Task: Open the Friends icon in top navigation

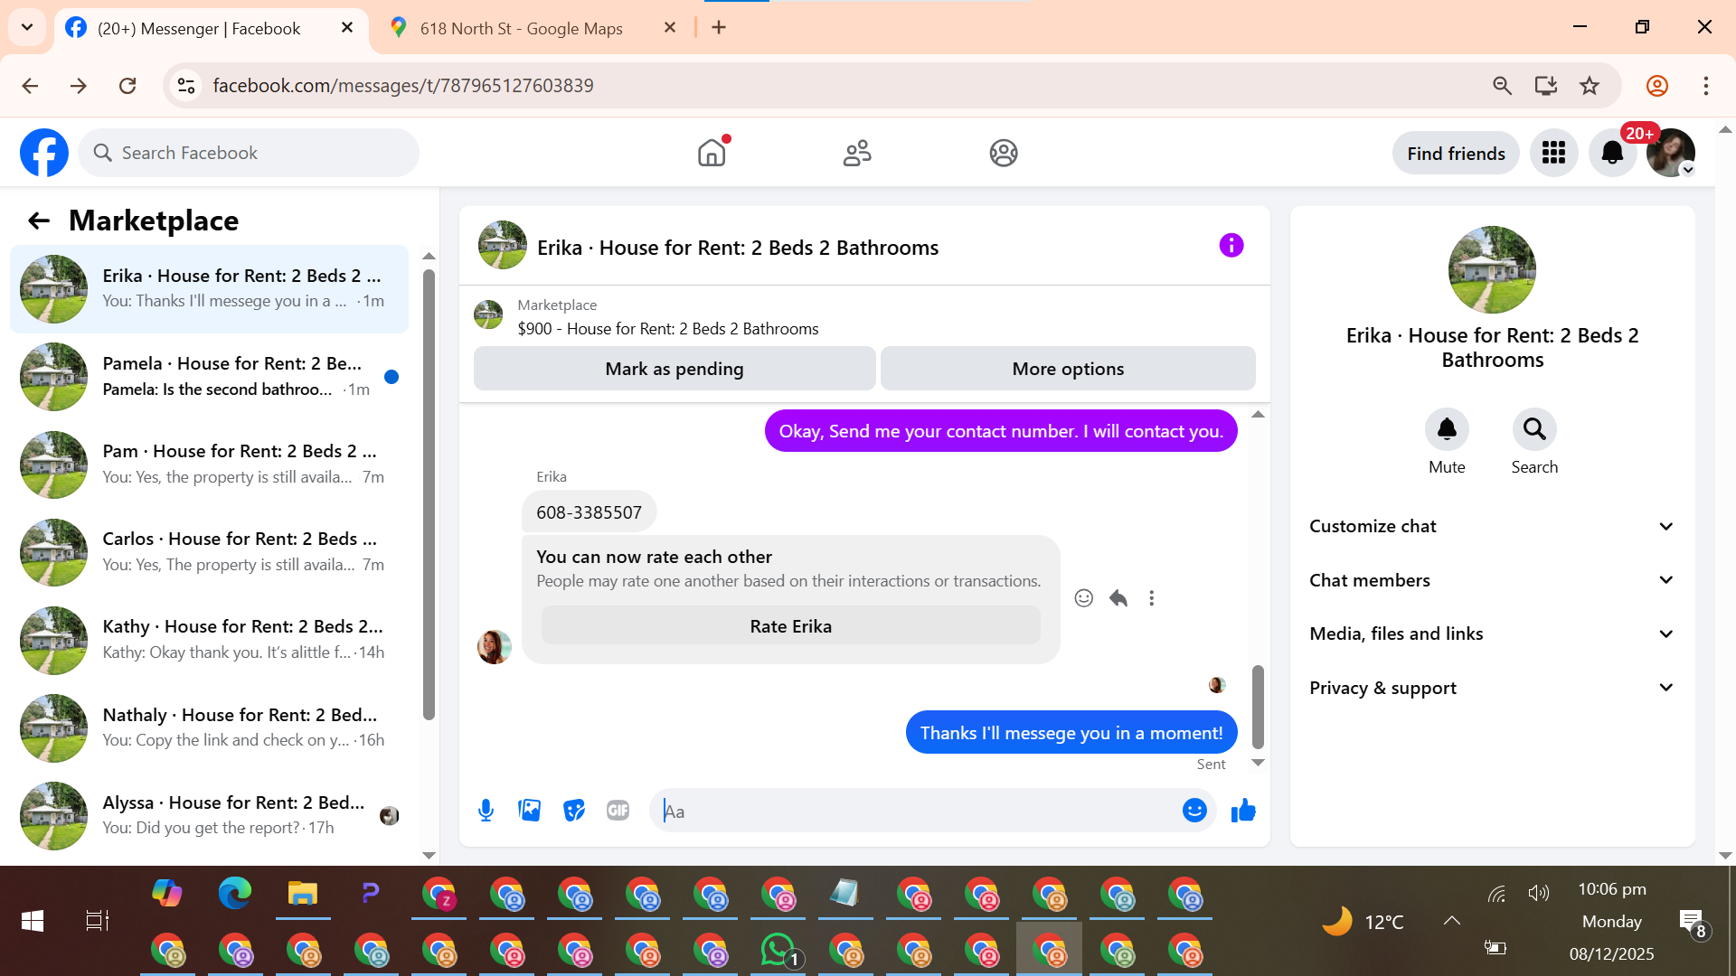Action: point(857,153)
